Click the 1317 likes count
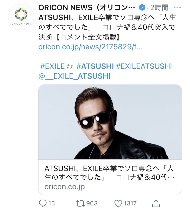The height and width of the screenshot is (212, 190). pos(130,203)
